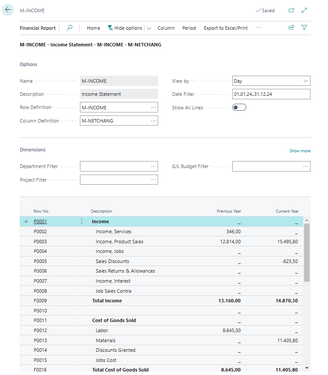Screen dimensions: 328x375
Task: Open the Home menu
Action: [x=93, y=28]
